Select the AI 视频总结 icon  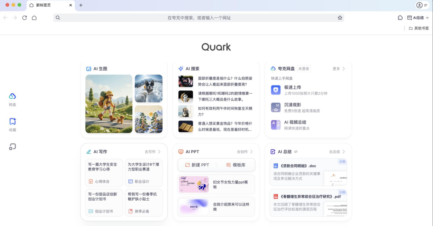276,125
